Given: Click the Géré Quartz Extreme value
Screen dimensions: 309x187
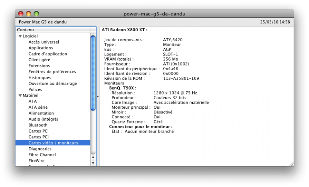Looking at the screenshot, I should [x=158, y=122].
